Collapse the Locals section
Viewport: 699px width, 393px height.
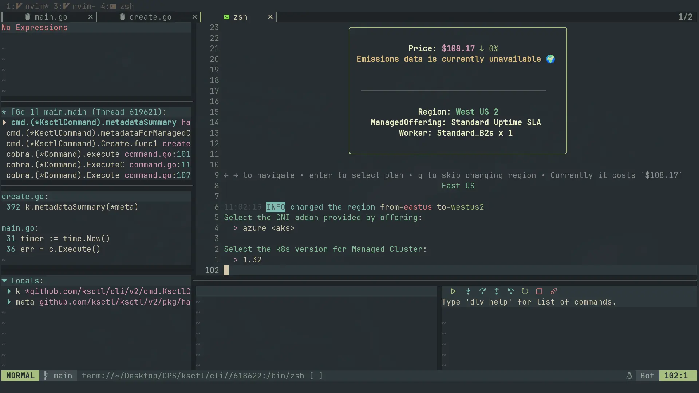[x=5, y=281]
